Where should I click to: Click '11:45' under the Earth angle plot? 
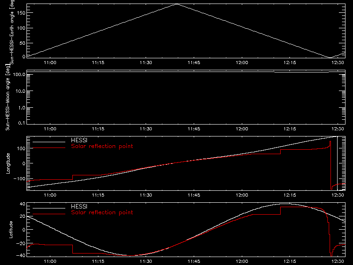coord(194,62)
